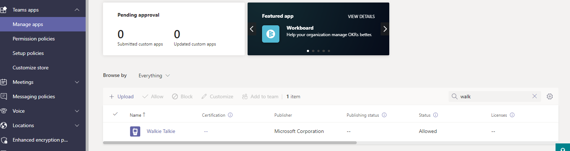Image resolution: width=570 pixels, height=151 pixels.
Task: Open Messaging policies page
Action: (43, 96)
